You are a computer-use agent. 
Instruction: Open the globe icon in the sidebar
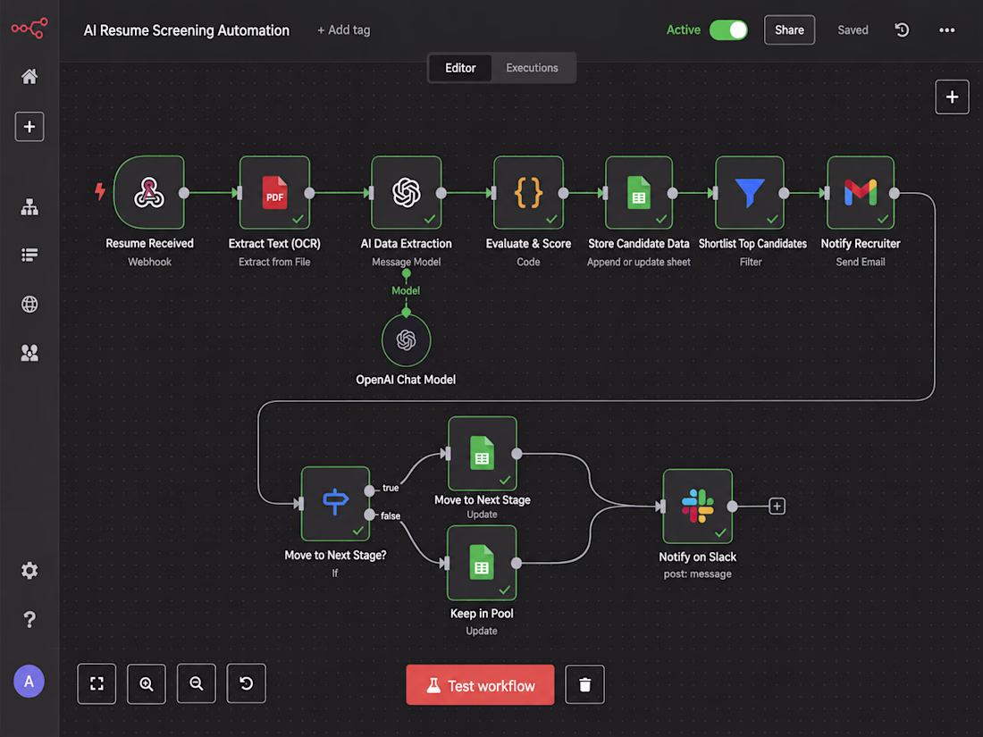[x=29, y=304]
